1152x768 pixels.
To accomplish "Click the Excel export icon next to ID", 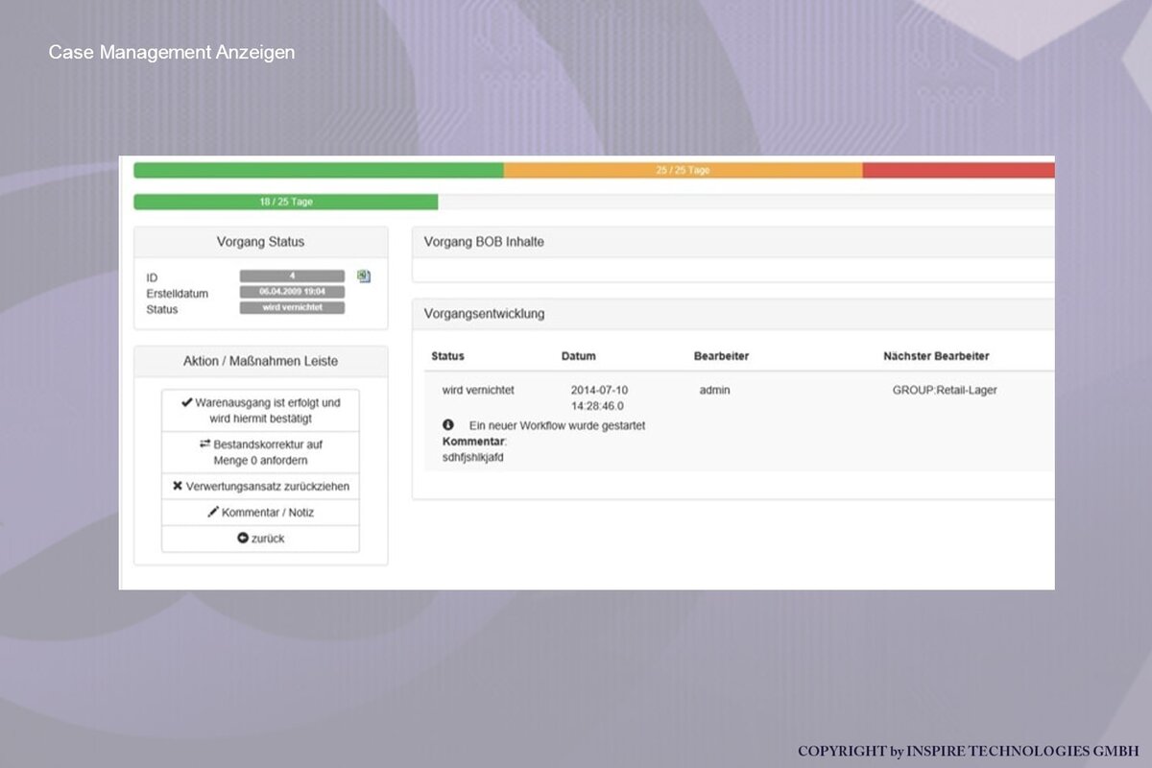I will click(364, 276).
